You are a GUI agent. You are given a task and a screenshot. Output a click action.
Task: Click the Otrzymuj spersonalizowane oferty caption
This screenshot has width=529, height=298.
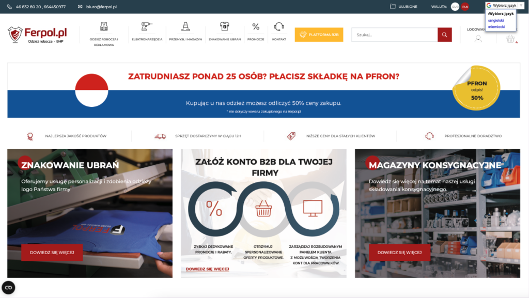click(x=263, y=252)
